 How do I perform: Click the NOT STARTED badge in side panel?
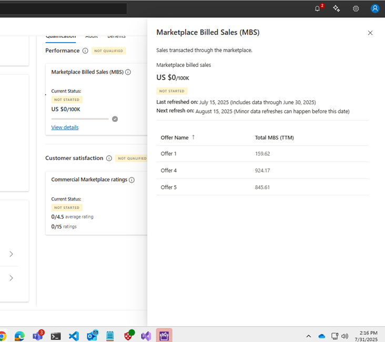172,91
